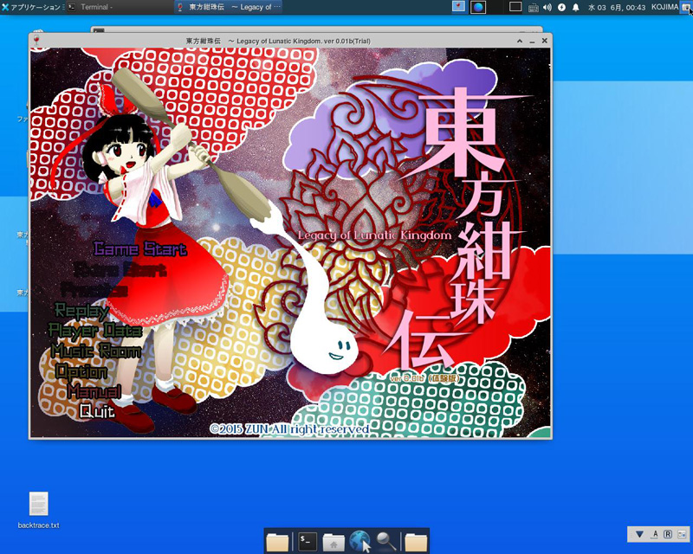Close the Legacy of Lunatic Kingdom window
Image resolution: width=693 pixels, height=554 pixels.
(545, 41)
